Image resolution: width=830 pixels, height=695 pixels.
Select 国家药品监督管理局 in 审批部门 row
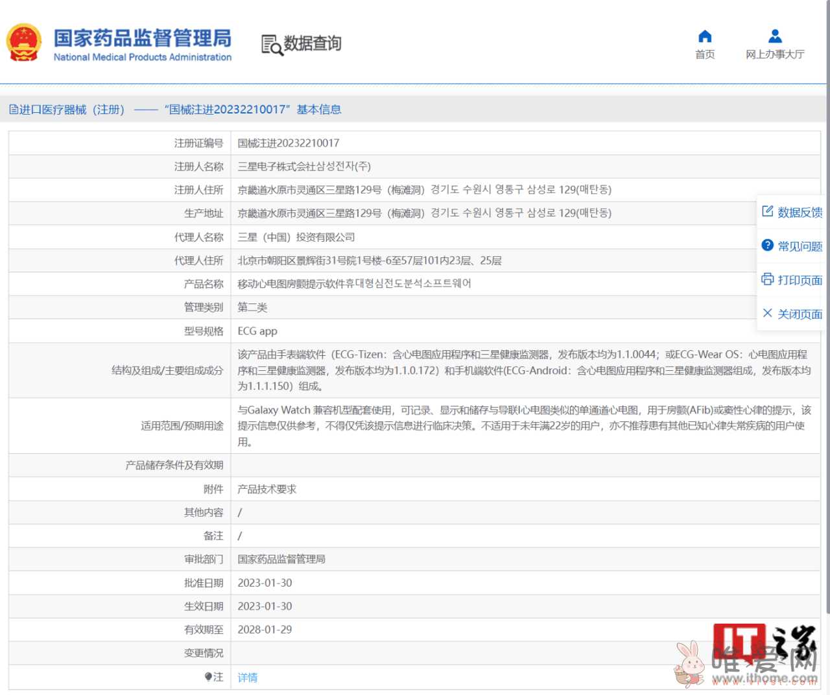281,559
